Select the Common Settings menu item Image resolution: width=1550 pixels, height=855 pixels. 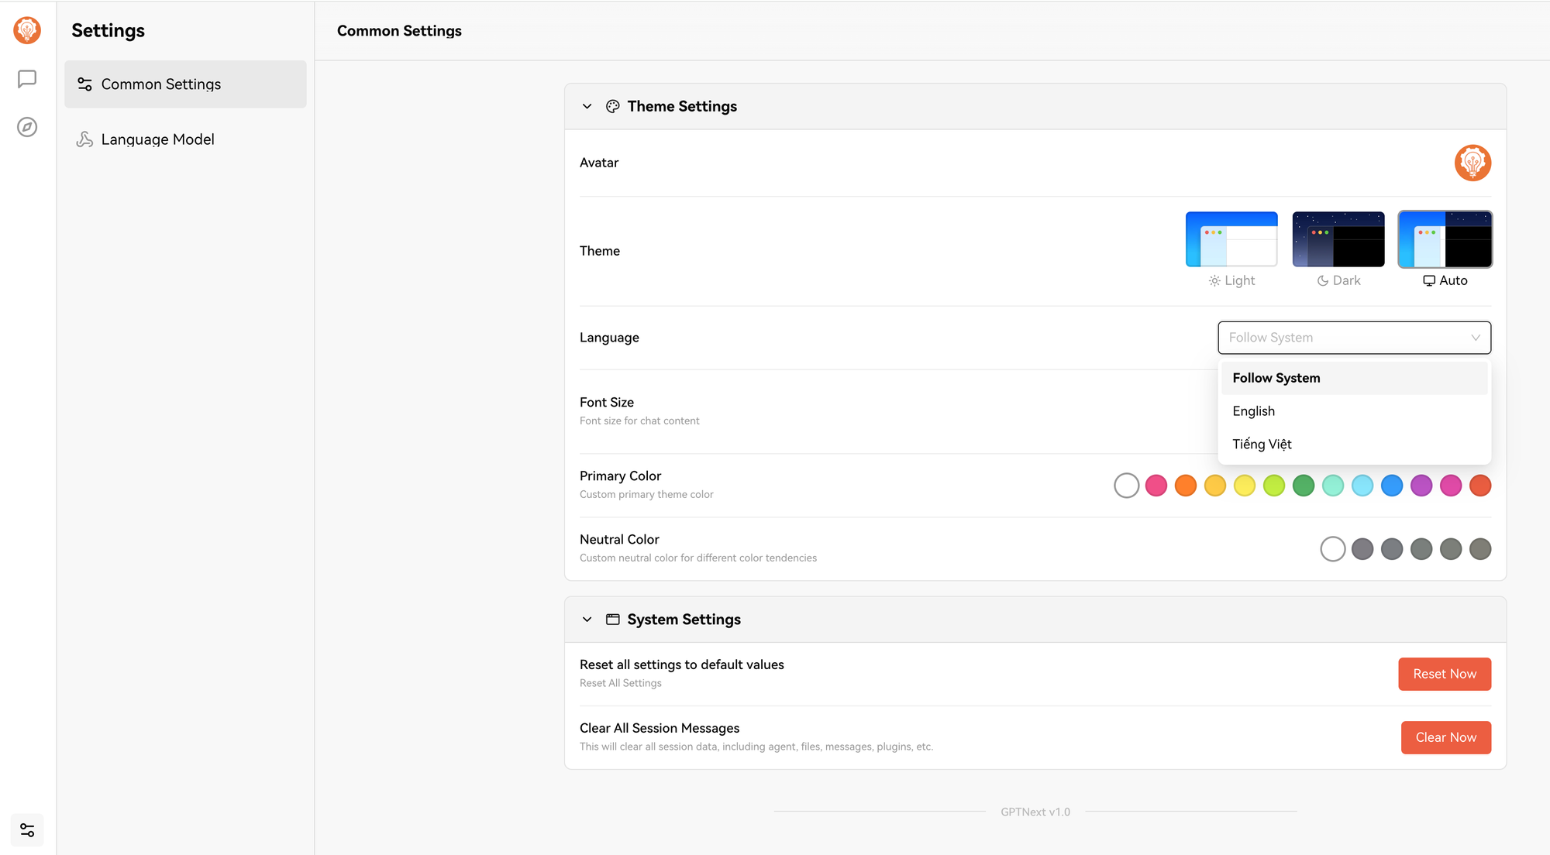coord(185,84)
